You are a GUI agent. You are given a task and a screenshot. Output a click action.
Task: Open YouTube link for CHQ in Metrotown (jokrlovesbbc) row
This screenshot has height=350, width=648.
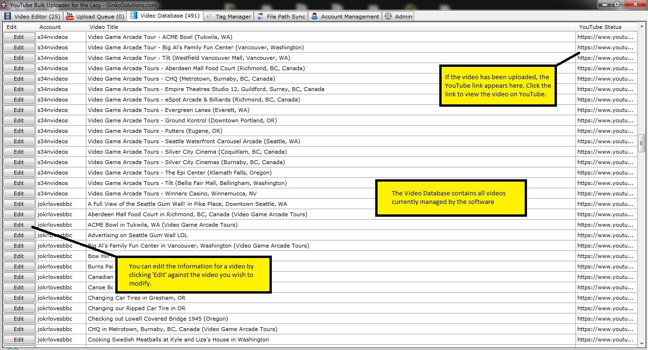tap(605, 329)
